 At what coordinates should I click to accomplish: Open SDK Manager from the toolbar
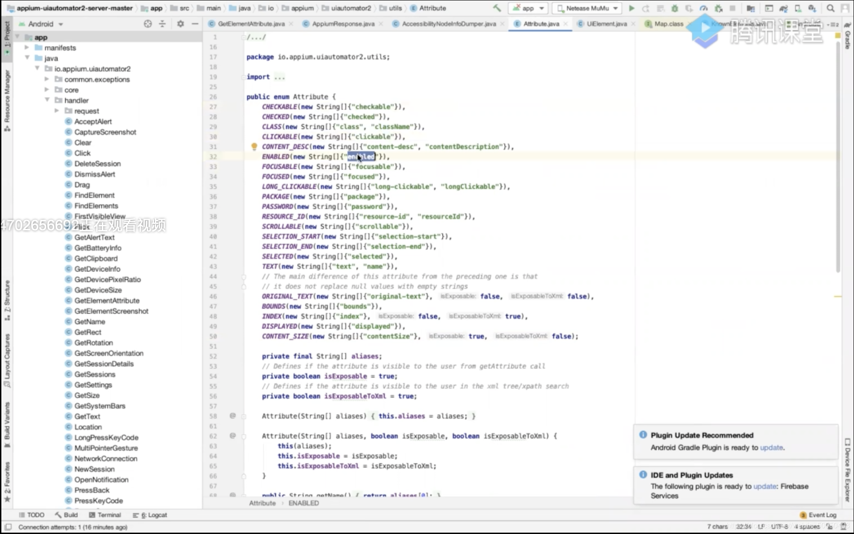point(812,8)
